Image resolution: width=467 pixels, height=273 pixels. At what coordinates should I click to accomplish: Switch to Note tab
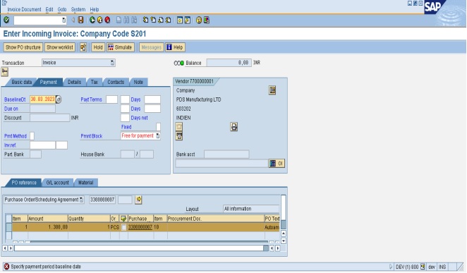138,82
